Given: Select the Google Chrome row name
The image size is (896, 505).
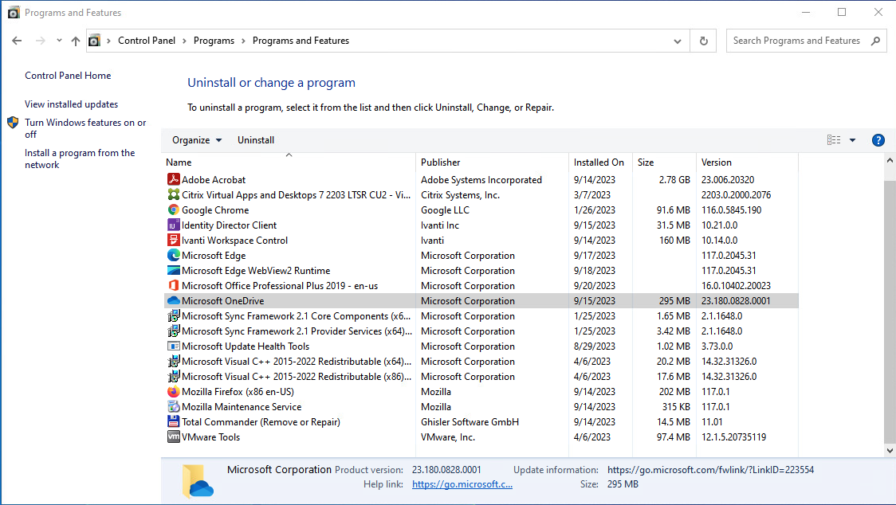Looking at the screenshot, I should [215, 209].
